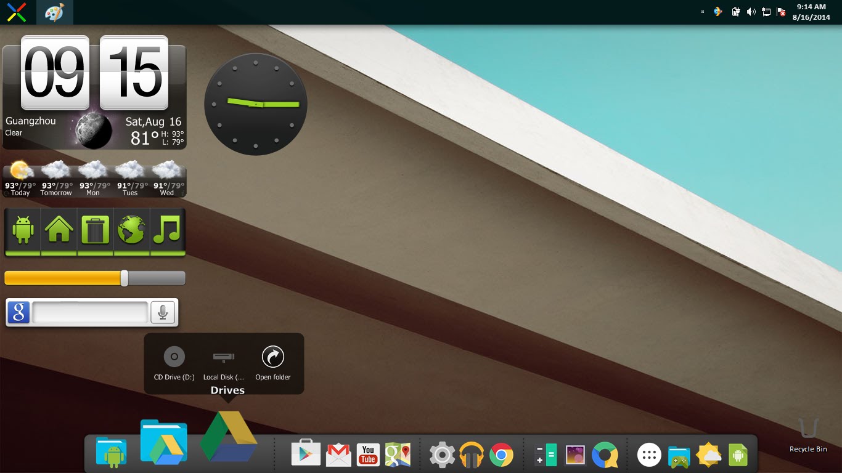842x473 pixels.
Task: Open the calculator icon in the dock
Action: [545, 455]
